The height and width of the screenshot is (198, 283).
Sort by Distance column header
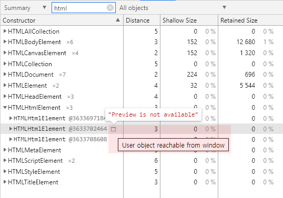pyautogui.click(x=142, y=20)
